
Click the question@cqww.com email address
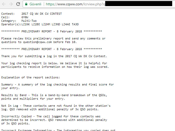tap(37, 42)
